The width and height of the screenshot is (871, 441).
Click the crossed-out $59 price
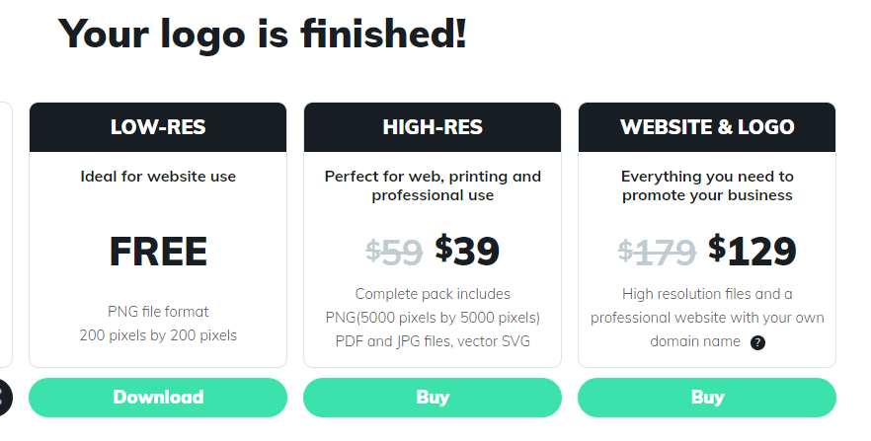(x=394, y=253)
